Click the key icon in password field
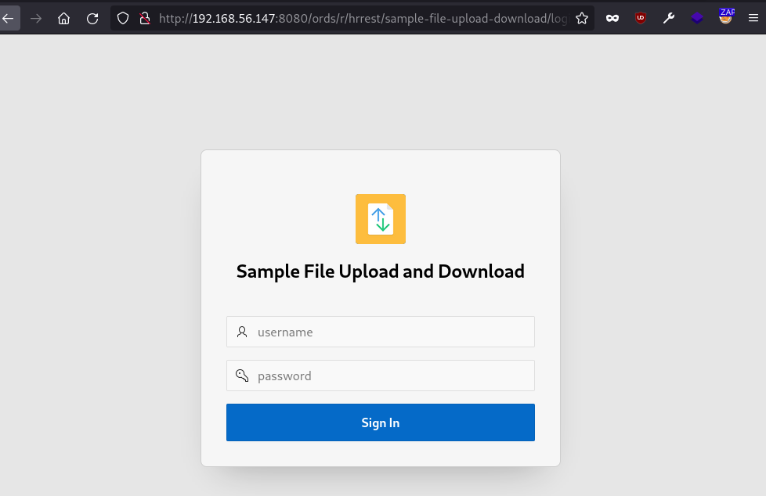This screenshot has width=766, height=496. 242,376
